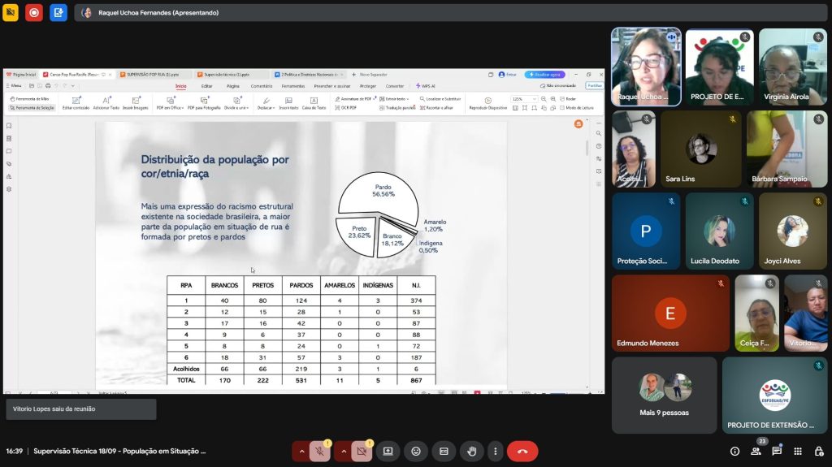Expand video settings arrow beside camera
This screenshot has width=832, height=467.
tap(343, 451)
